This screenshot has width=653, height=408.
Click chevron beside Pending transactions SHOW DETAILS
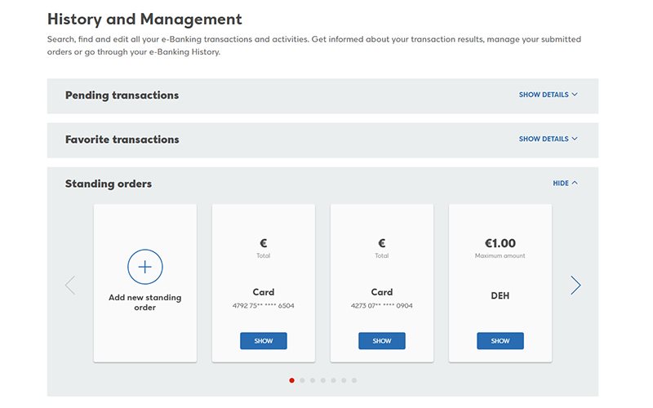click(575, 95)
